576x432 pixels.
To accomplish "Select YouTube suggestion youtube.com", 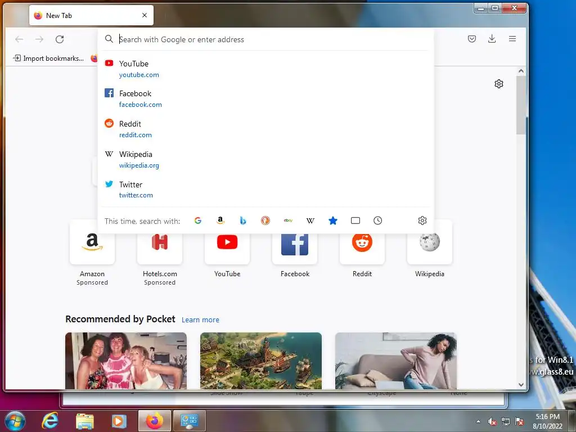I will [x=266, y=69].
